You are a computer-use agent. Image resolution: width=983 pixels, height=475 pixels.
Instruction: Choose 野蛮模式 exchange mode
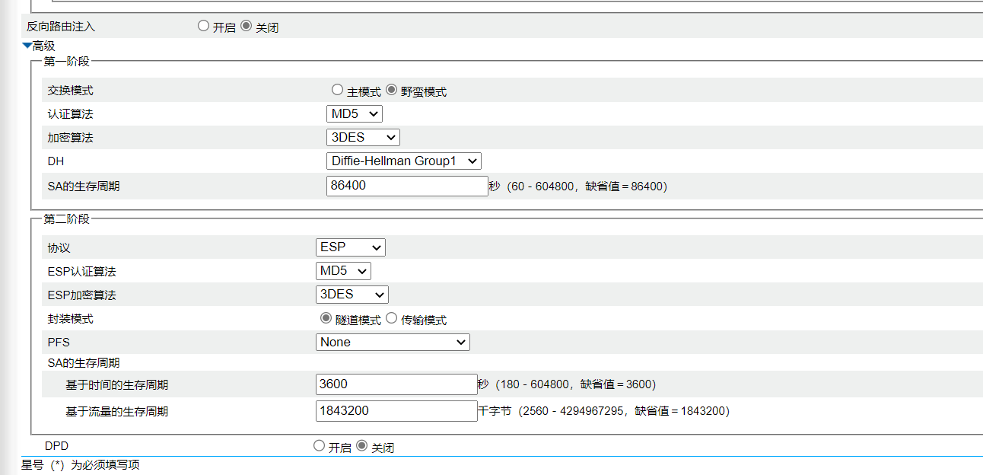click(x=392, y=90)
